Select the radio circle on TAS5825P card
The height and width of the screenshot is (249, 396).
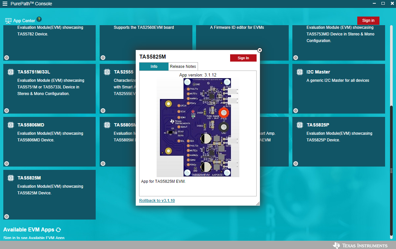tap(296, 164)
